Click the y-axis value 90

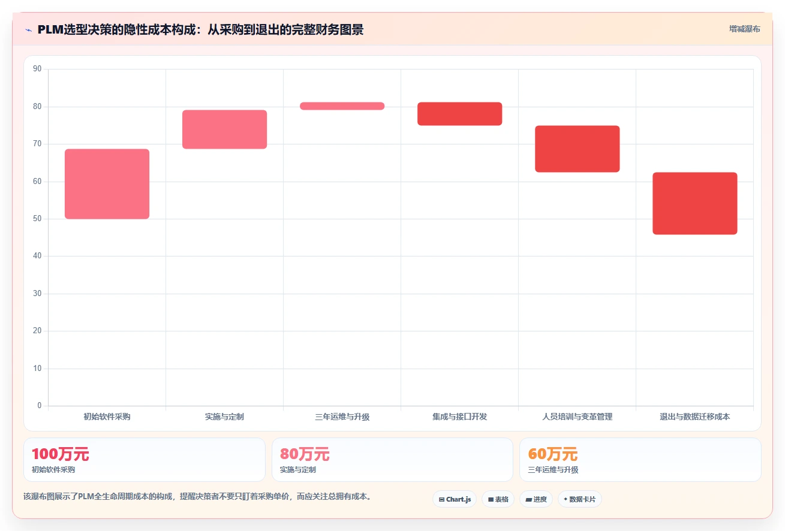(x=37, y=69)
